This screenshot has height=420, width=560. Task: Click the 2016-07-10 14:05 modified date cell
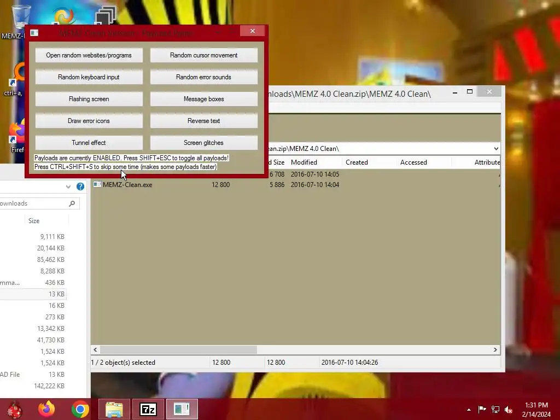(314, 174)
